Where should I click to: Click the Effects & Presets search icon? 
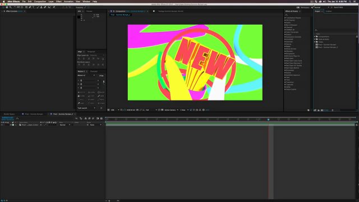pyautogui.click(x=287, y=15)
